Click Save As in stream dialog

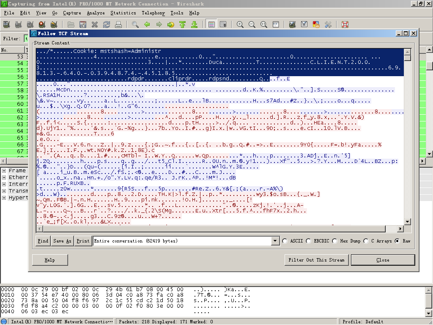(x=62, y=241)
